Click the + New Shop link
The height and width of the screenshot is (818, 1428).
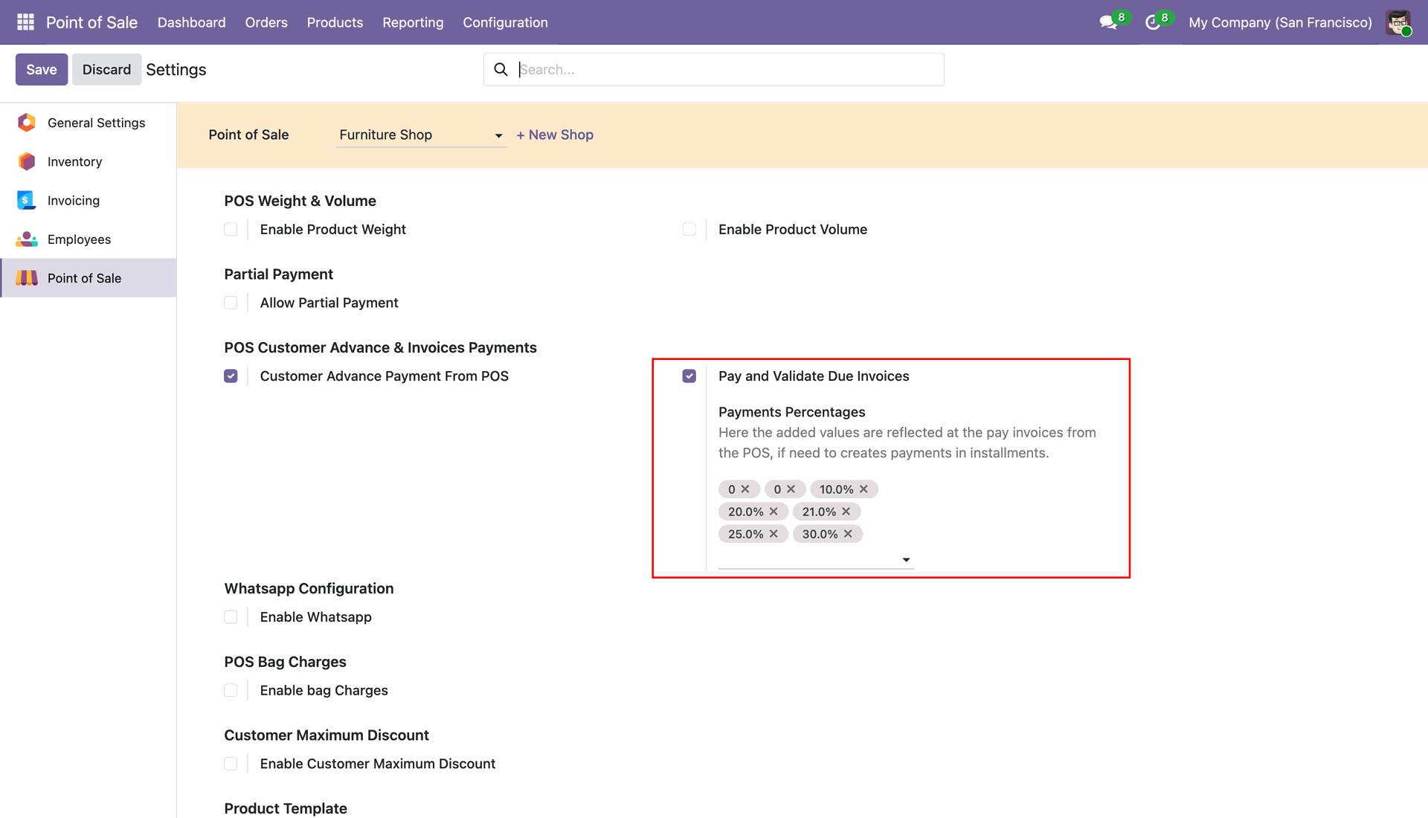tap(555, 135)
